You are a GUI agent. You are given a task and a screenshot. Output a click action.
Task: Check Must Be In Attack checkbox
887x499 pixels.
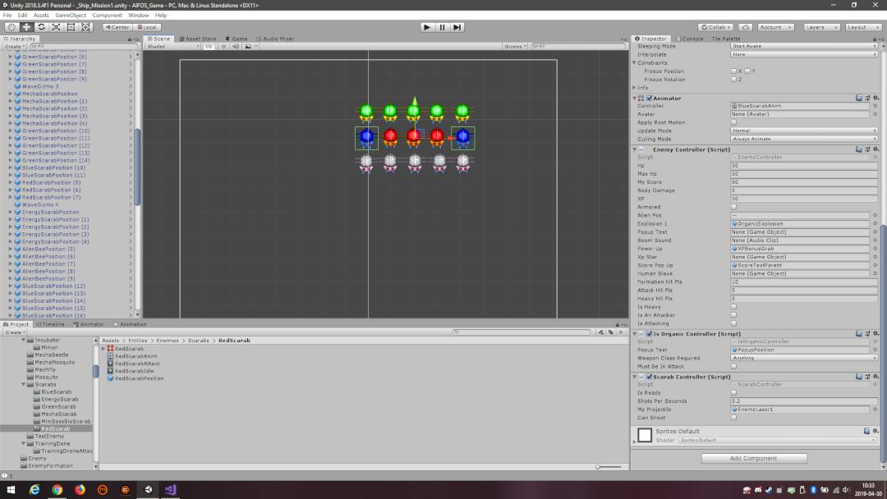[x=733, y=366]
